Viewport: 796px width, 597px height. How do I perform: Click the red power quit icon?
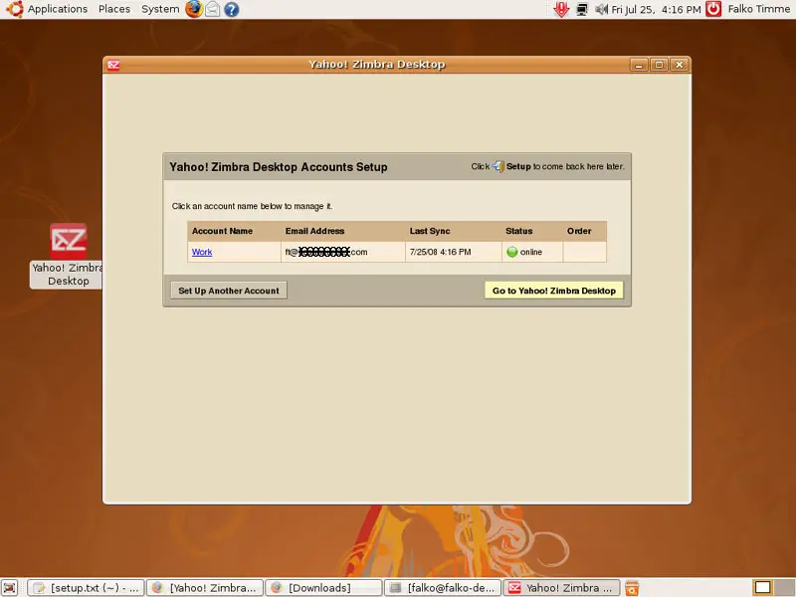[x=713, y=9]
